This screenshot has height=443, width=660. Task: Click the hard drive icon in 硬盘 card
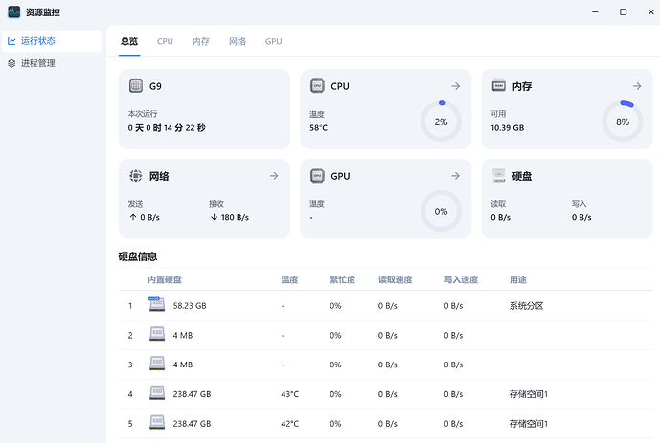(498, 176)
